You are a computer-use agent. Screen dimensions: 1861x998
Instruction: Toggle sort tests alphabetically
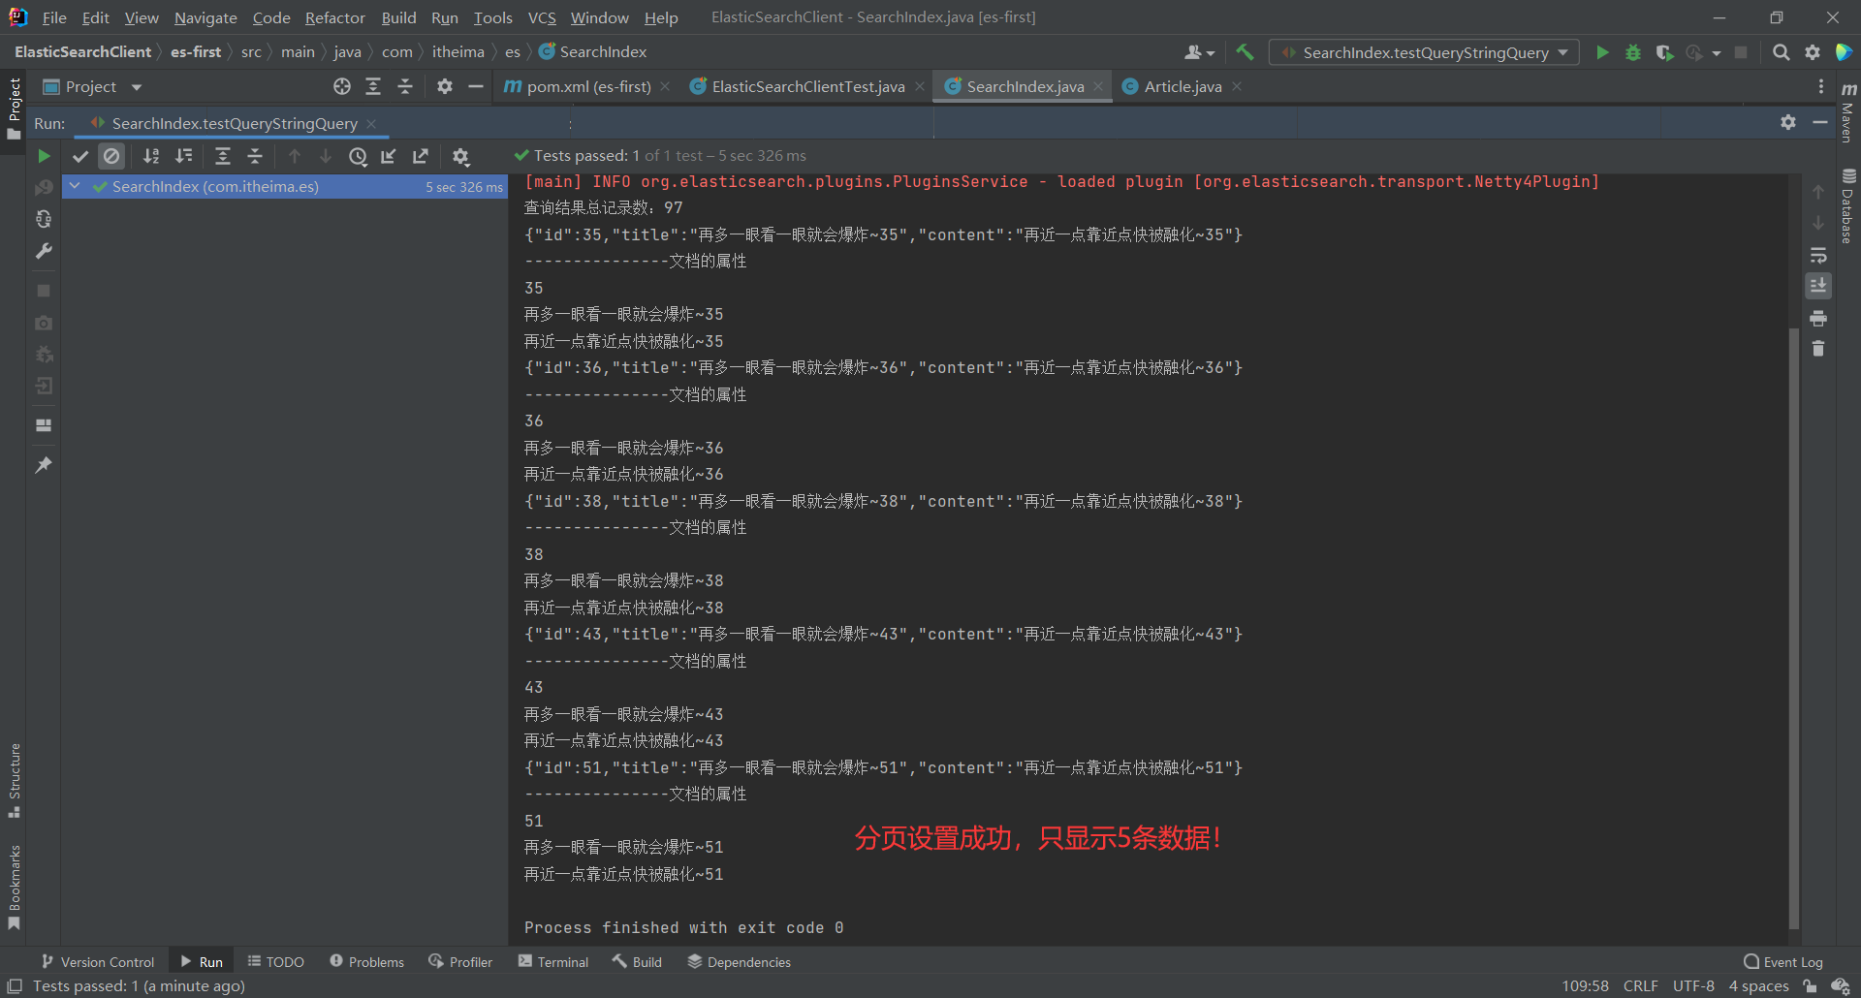(151, 156)
